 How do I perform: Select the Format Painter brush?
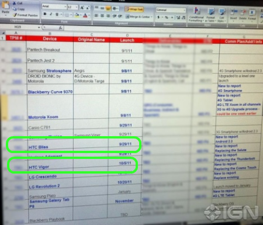(x=15, y=15)
